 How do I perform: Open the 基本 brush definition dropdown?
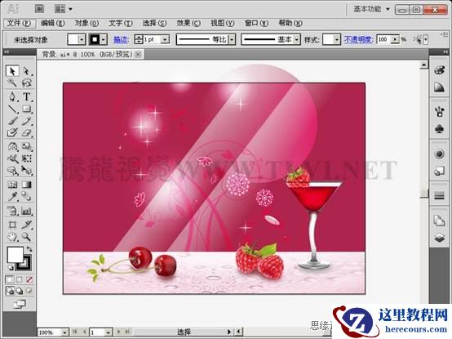pos(297,39)
